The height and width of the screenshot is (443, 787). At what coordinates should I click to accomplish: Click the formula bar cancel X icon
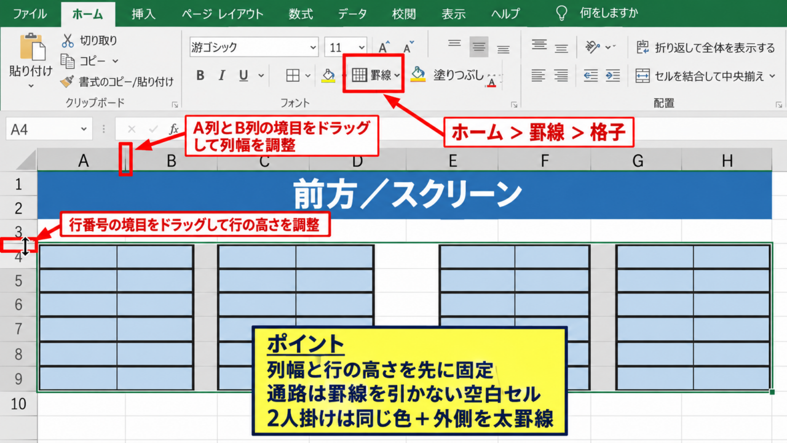[x=131, y=130]
